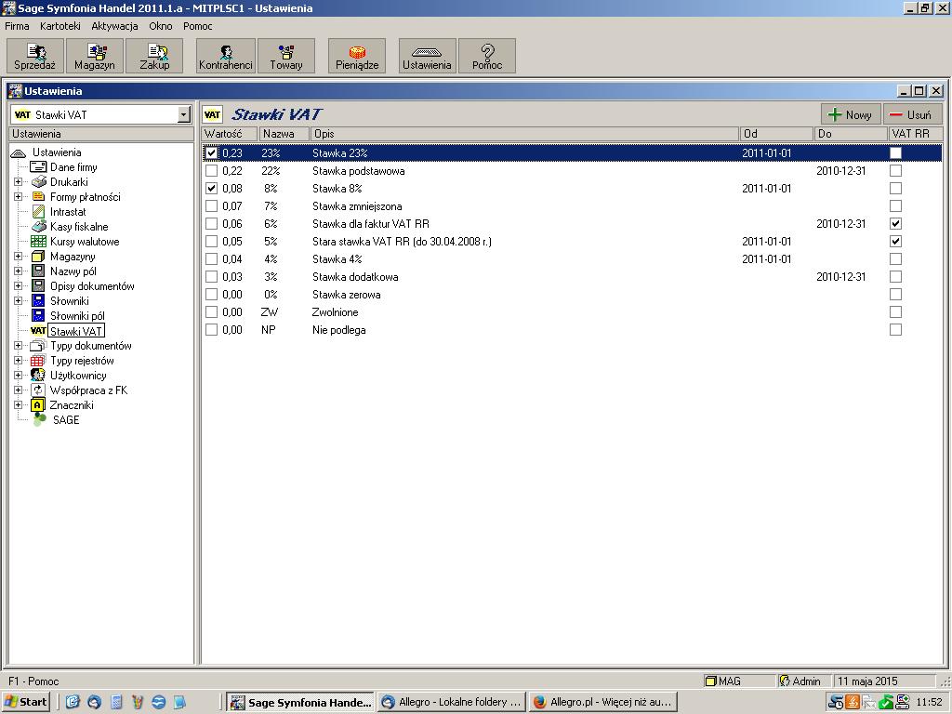
Task: Select the Ustawienia root tree node
Action: point(57,152)
